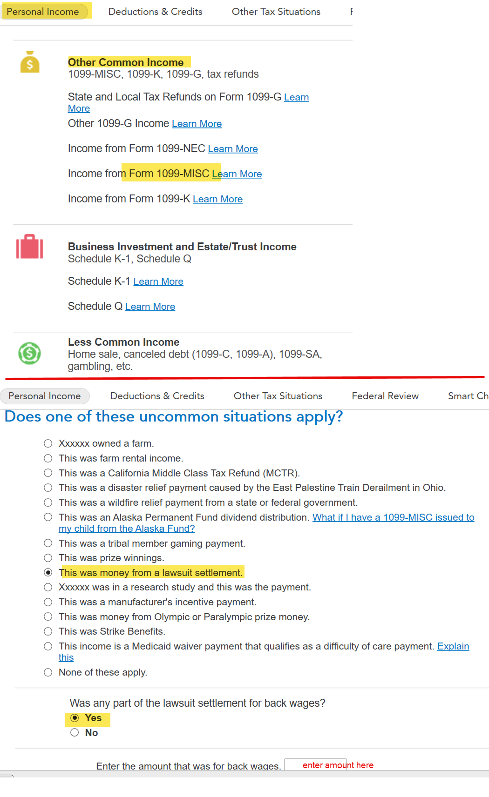Select 'This was prize winnings' option
Viewport: 489px width, 797px height.
48,558
